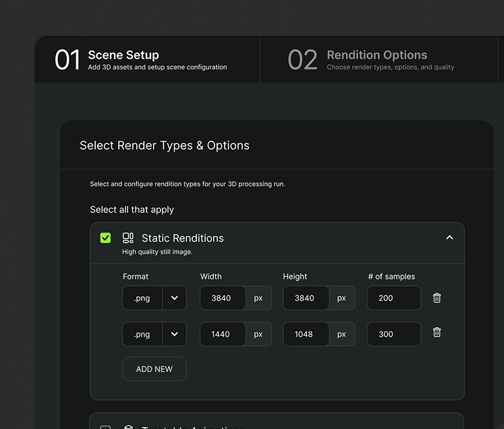
Task: Go to the 01 Scene Setup step
Action: click(147, 60)
